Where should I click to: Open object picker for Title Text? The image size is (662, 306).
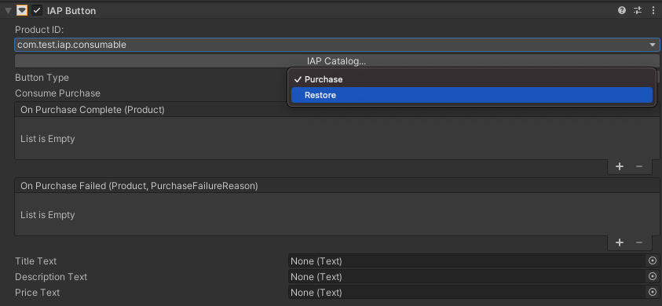pos(653,260)
